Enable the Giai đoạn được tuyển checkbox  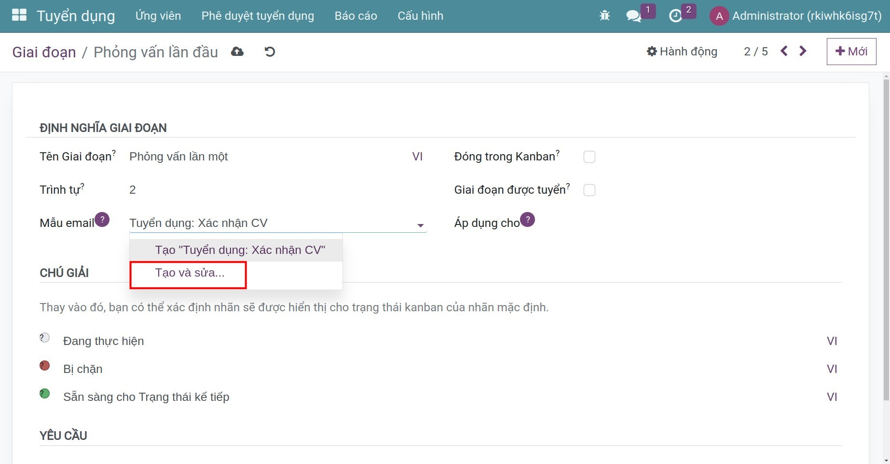point(589,190)
